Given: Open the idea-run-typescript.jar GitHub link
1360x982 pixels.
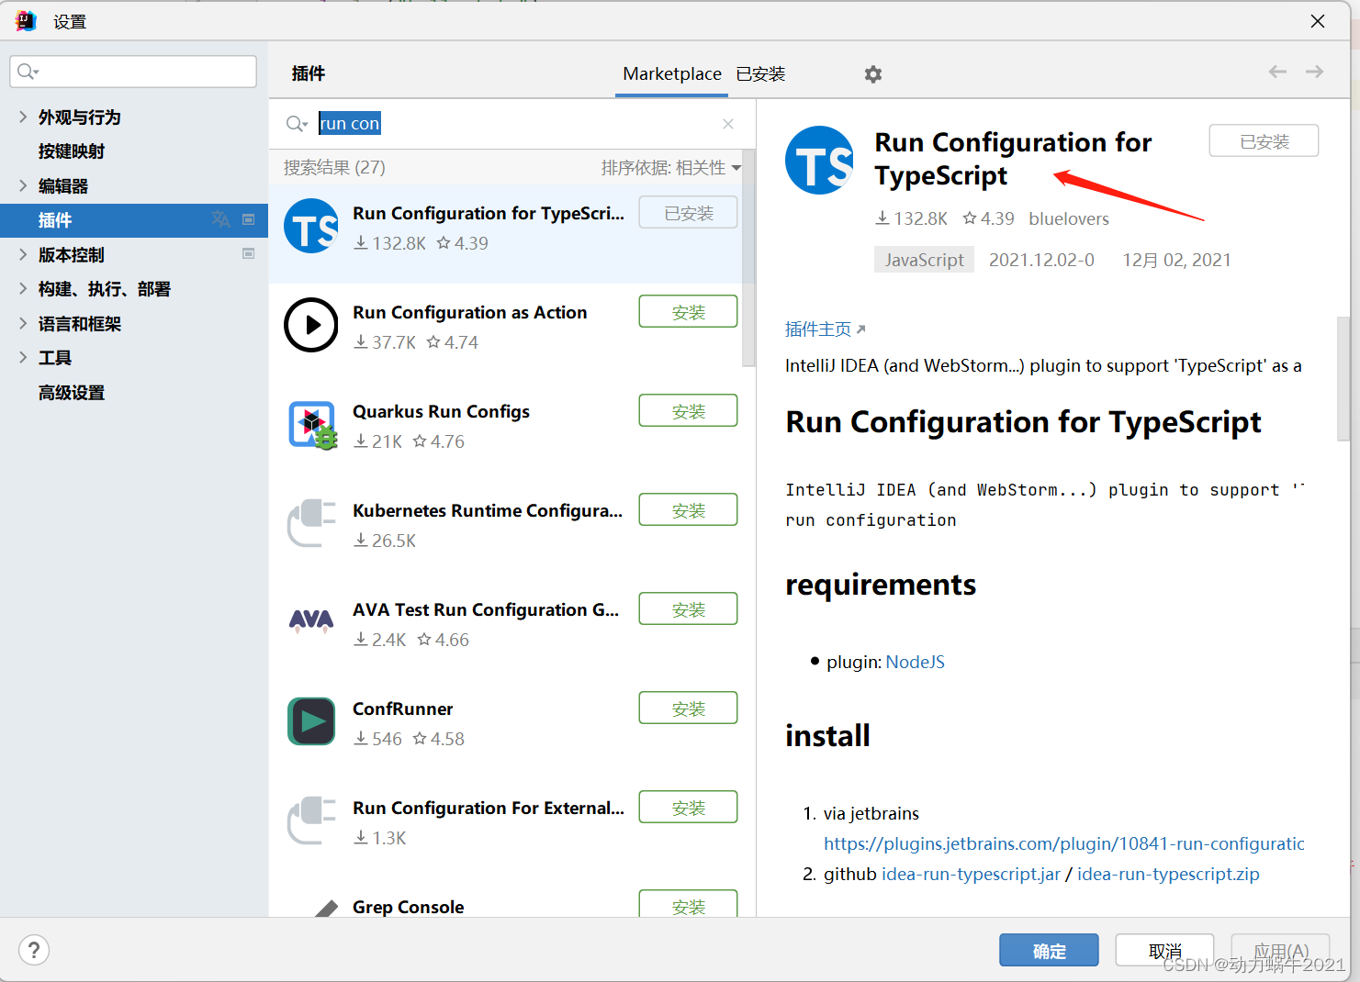Looking at the screenshot, I should point(971,874).
